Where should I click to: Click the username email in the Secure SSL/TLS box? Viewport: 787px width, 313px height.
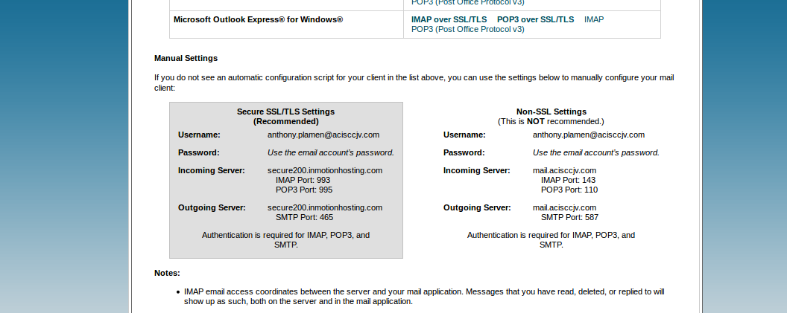[323, 135]
